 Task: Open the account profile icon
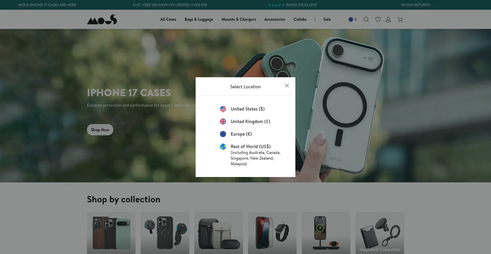point(388,19)
